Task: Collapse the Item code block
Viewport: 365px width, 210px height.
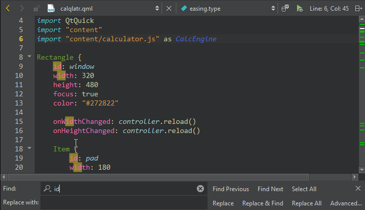Action: click(x=30, y=149)
